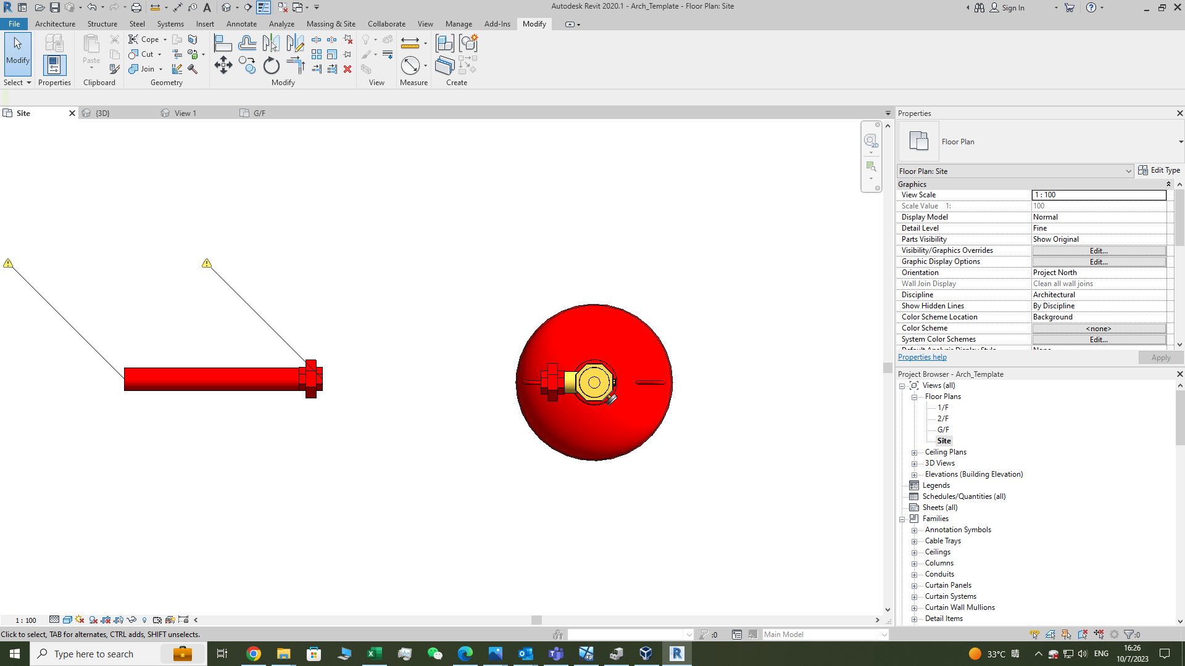Switch to the Annotate ribbon tab
1185x666 pixels.
(x=241, y=24)
